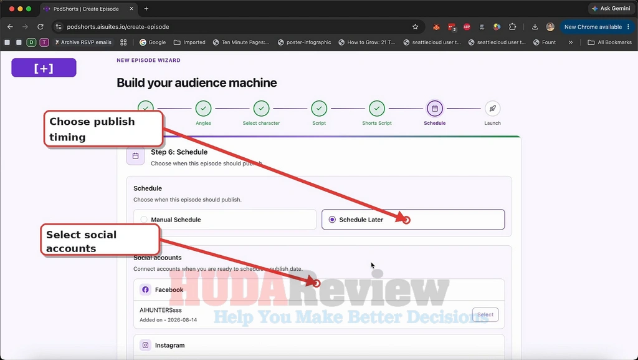Click the Step 6 calendar icon
This screenshot has width=638, height=360.
(135, 156)
